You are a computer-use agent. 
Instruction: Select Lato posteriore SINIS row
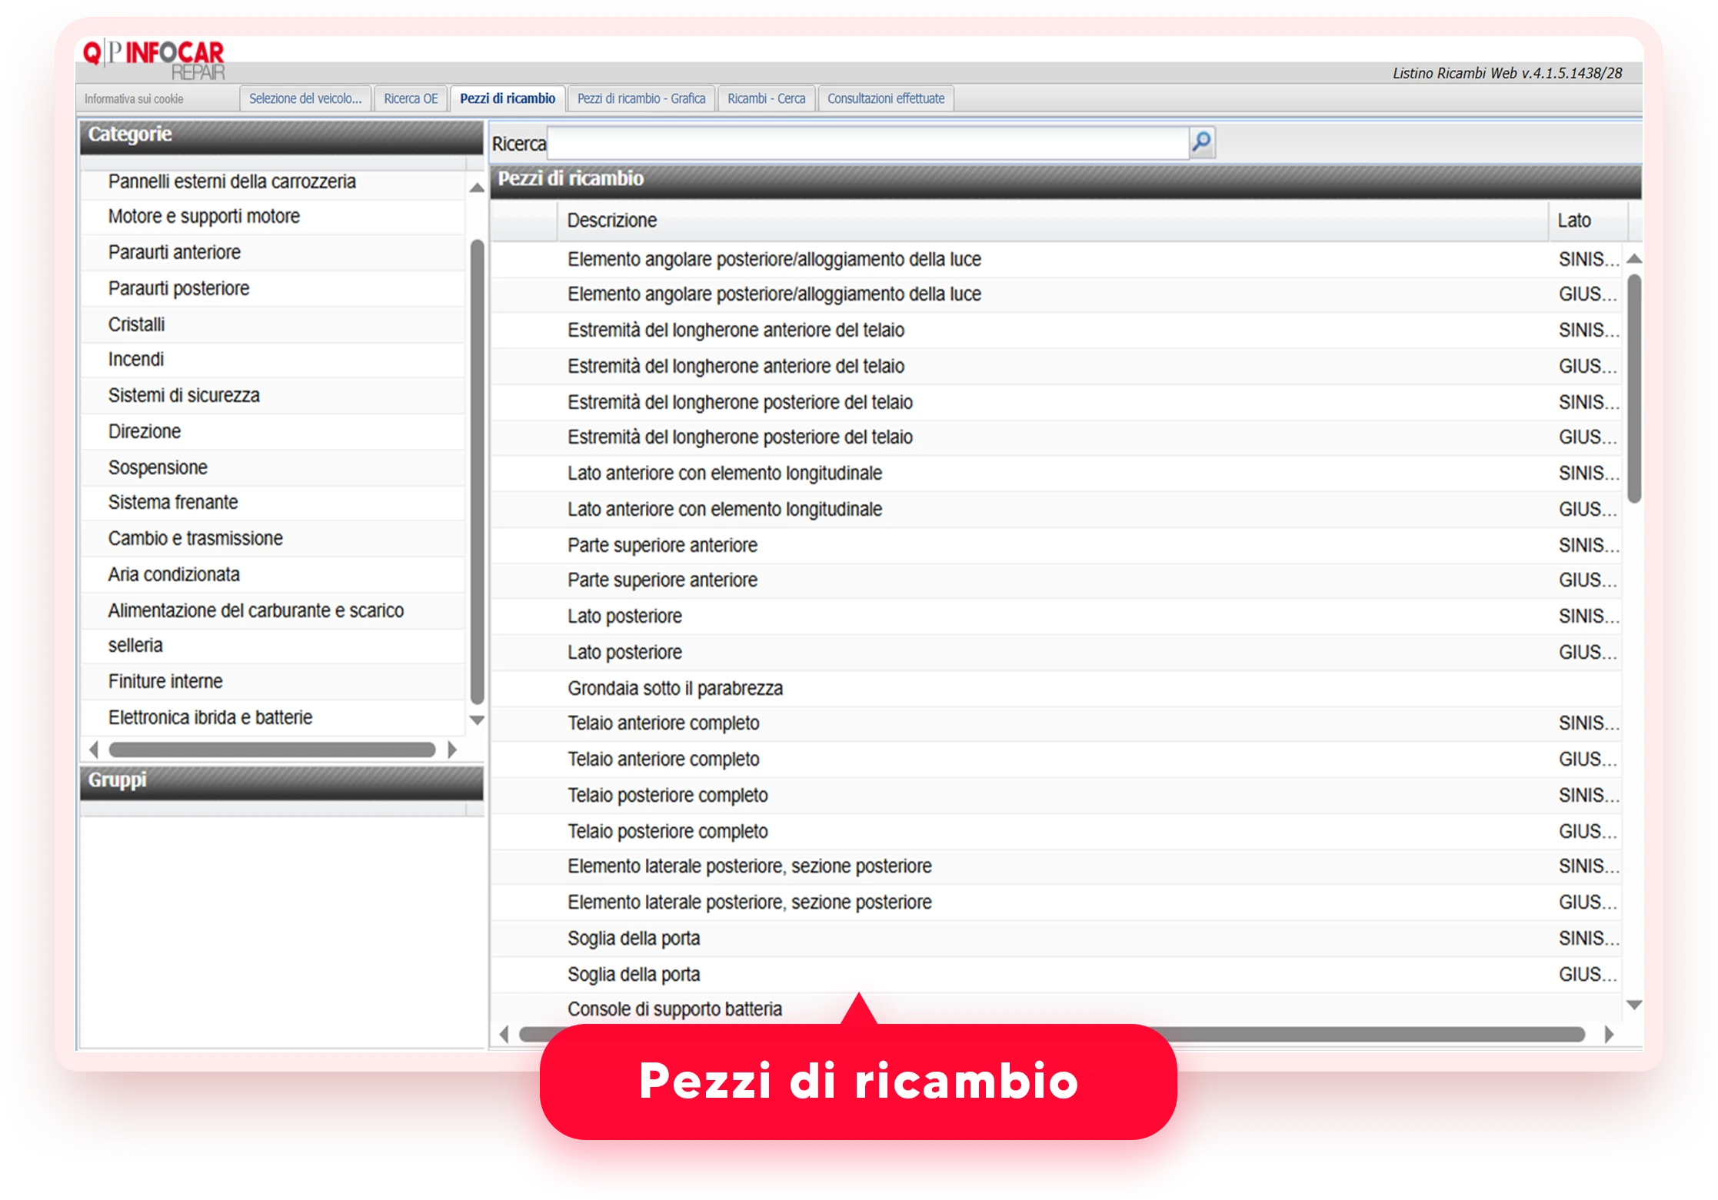[1056, 617]
